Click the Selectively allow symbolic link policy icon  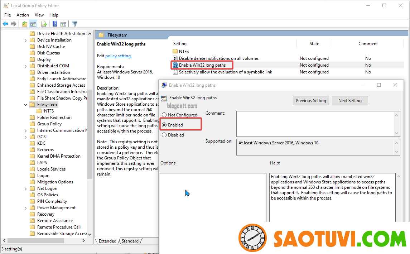(x=175, y=72)
